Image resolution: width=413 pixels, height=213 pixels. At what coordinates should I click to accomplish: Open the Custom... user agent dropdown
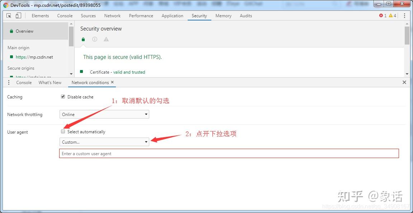point(104,142)
